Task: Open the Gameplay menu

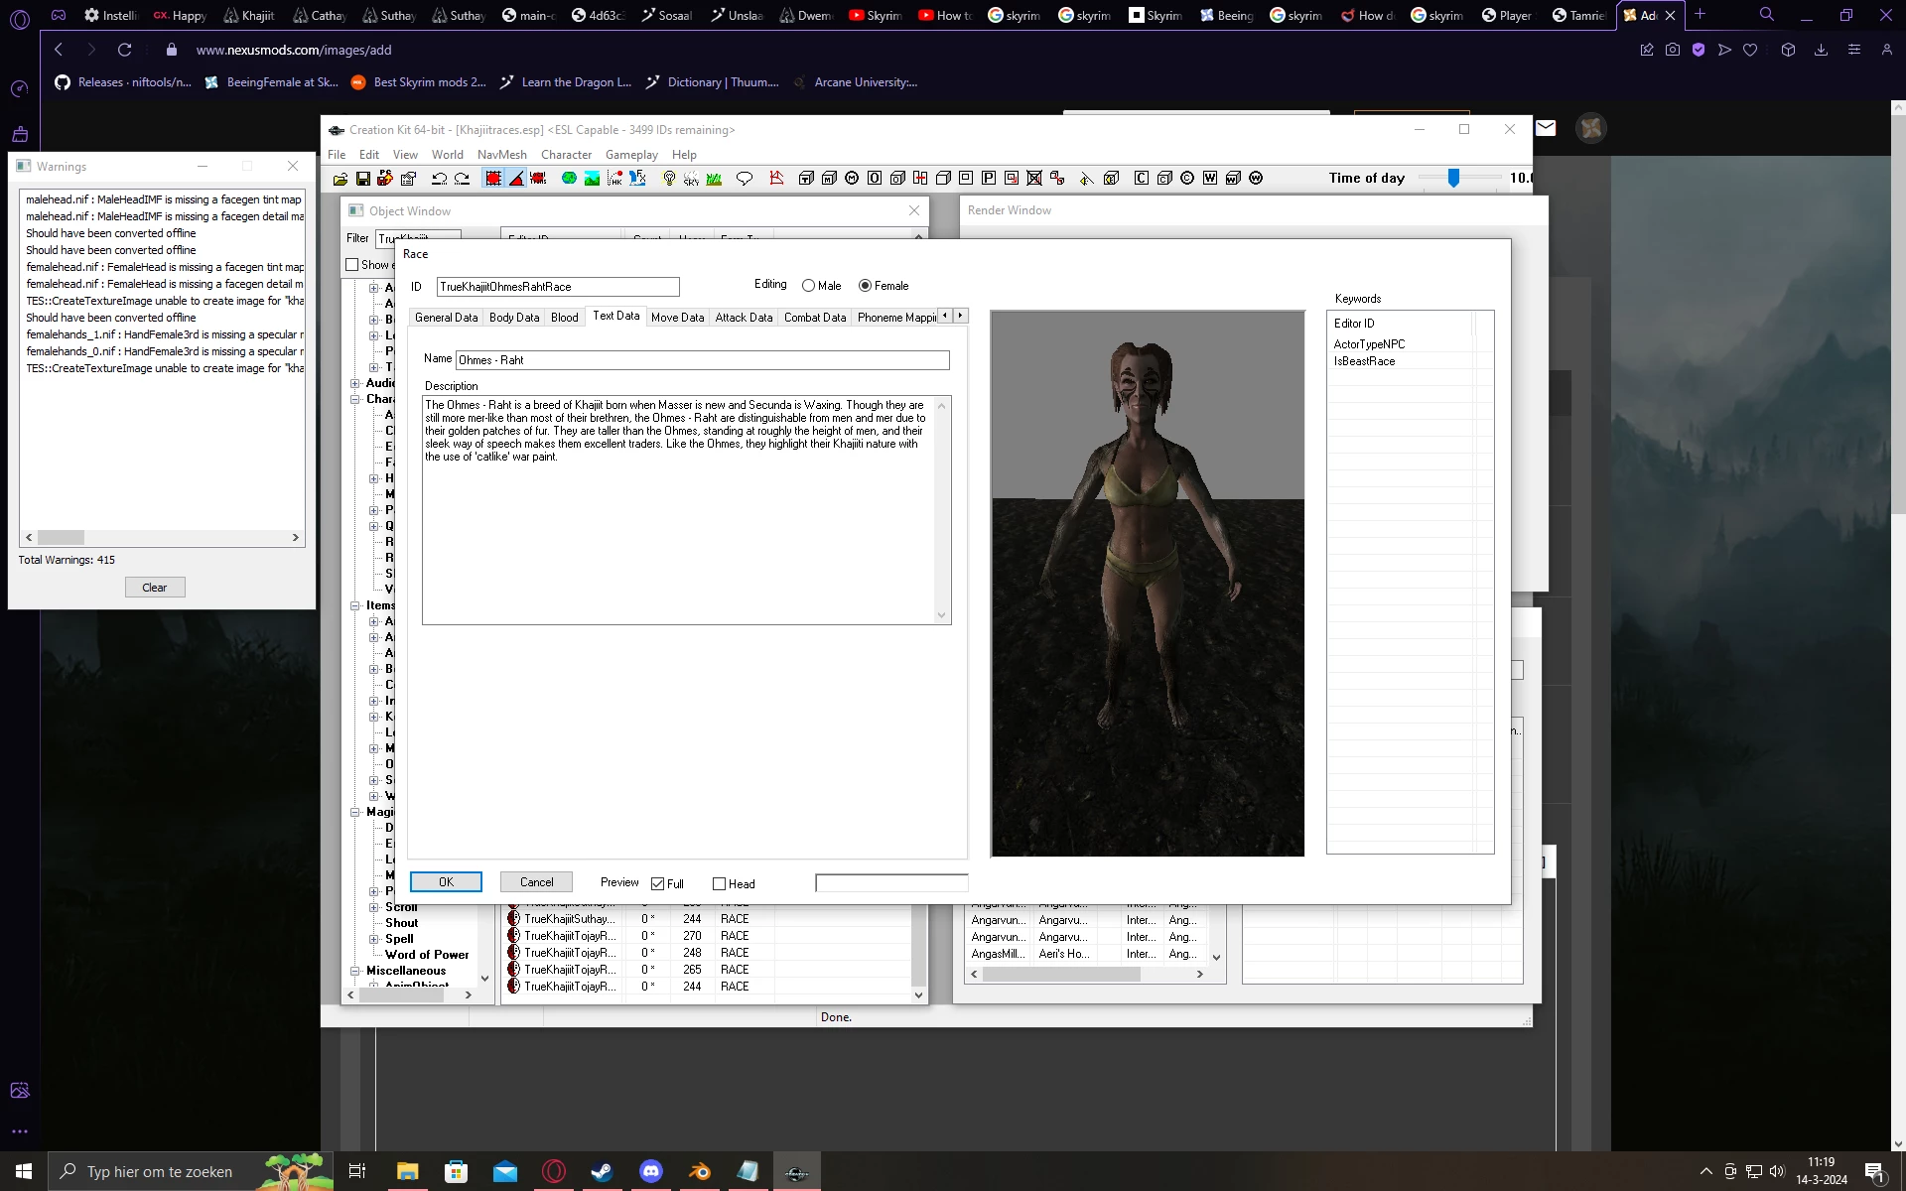Action: (x=631, y=155)
